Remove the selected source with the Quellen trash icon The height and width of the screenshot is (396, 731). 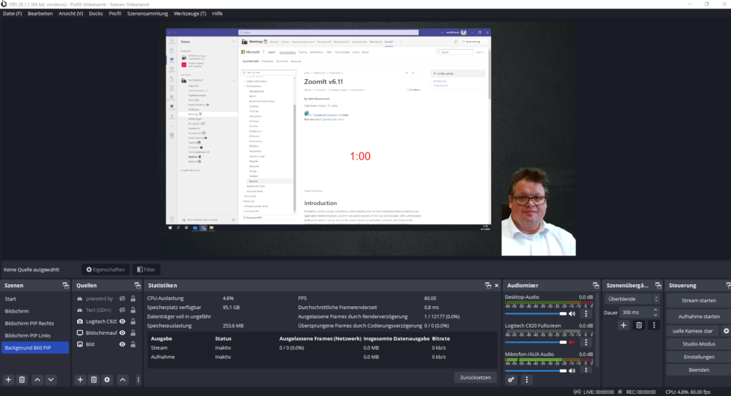[x=94, y=380]
